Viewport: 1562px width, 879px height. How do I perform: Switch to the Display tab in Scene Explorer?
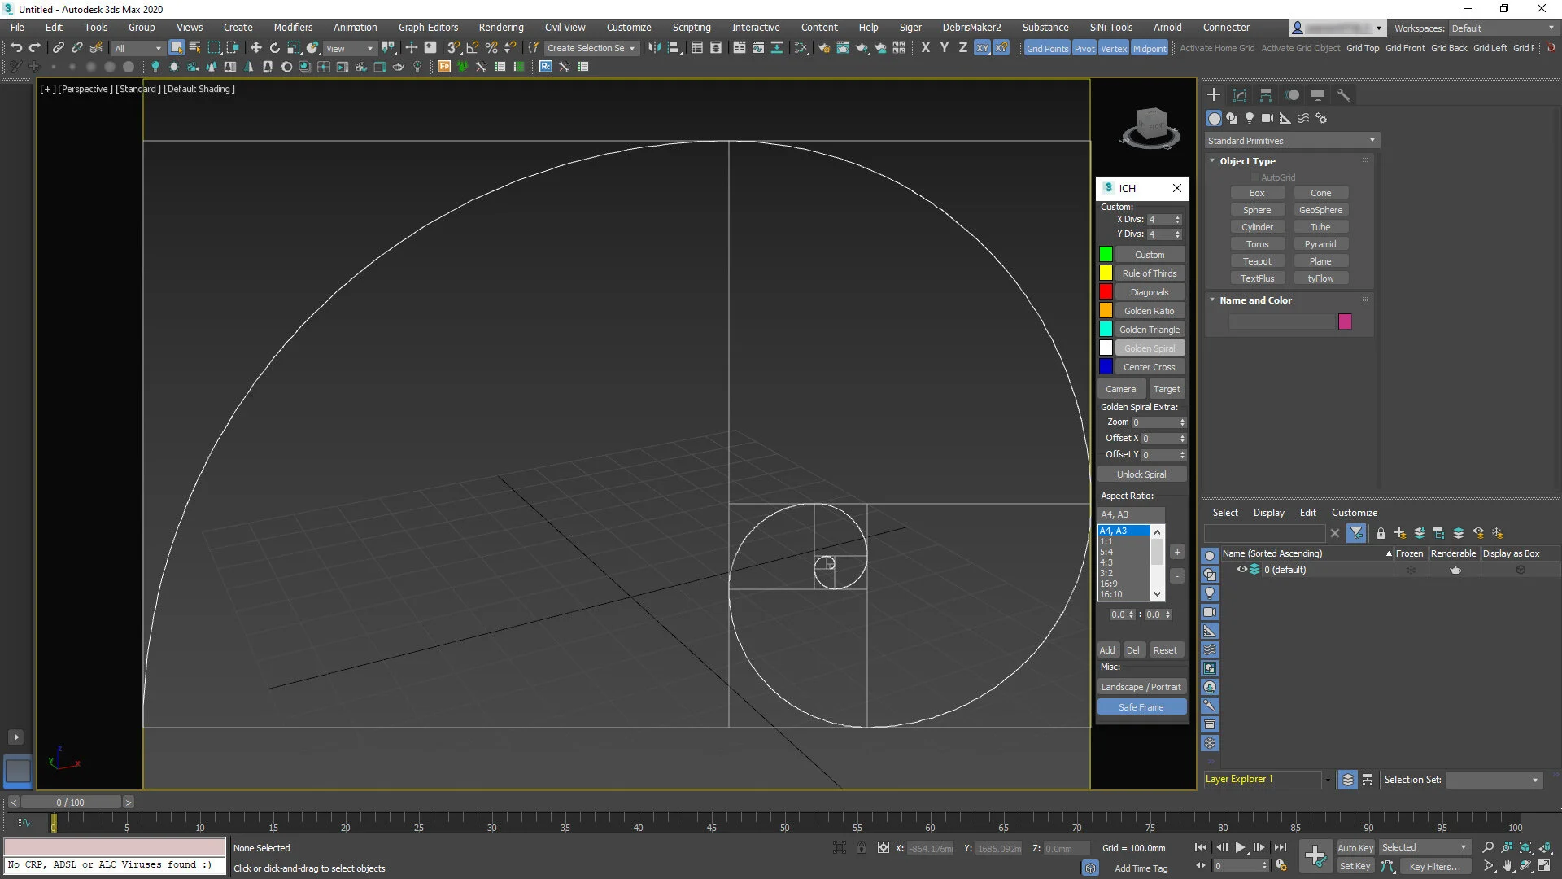[x=1268, y=513]
